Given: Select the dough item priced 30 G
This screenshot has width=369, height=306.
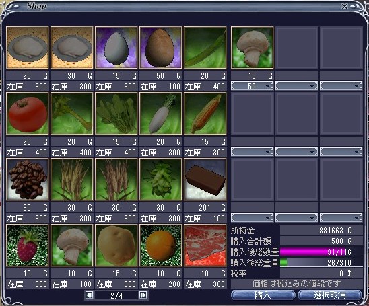Looking at the screenshot, I should click(x=72, y=48).
